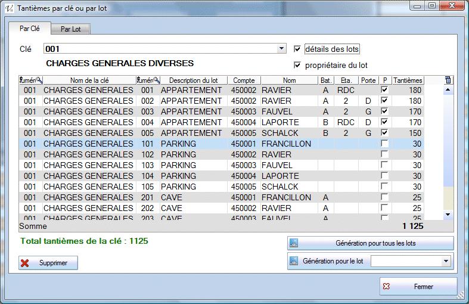Viewport: 469px width, 304px height.
Task: Select the Par Clé tab
Action: (30, 28)
